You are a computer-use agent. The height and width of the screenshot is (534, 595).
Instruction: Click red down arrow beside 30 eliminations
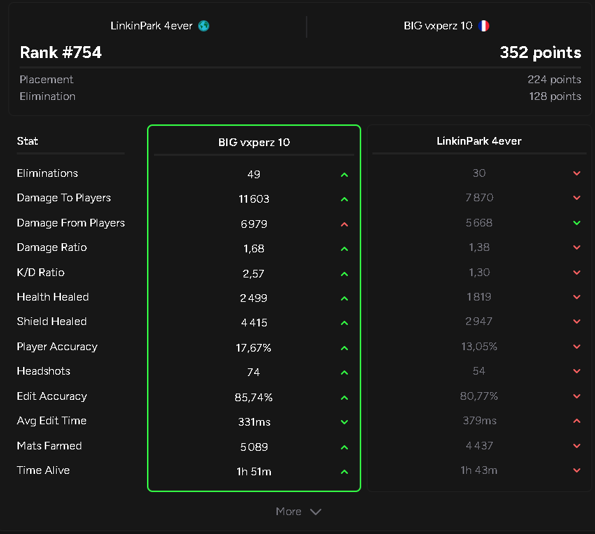click(577, 173)
